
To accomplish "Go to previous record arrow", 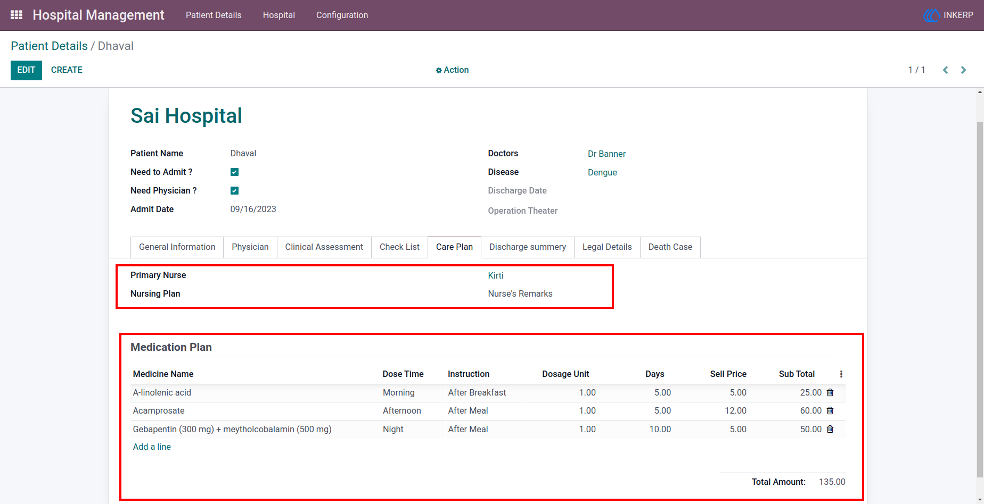I will coord(946,70).
